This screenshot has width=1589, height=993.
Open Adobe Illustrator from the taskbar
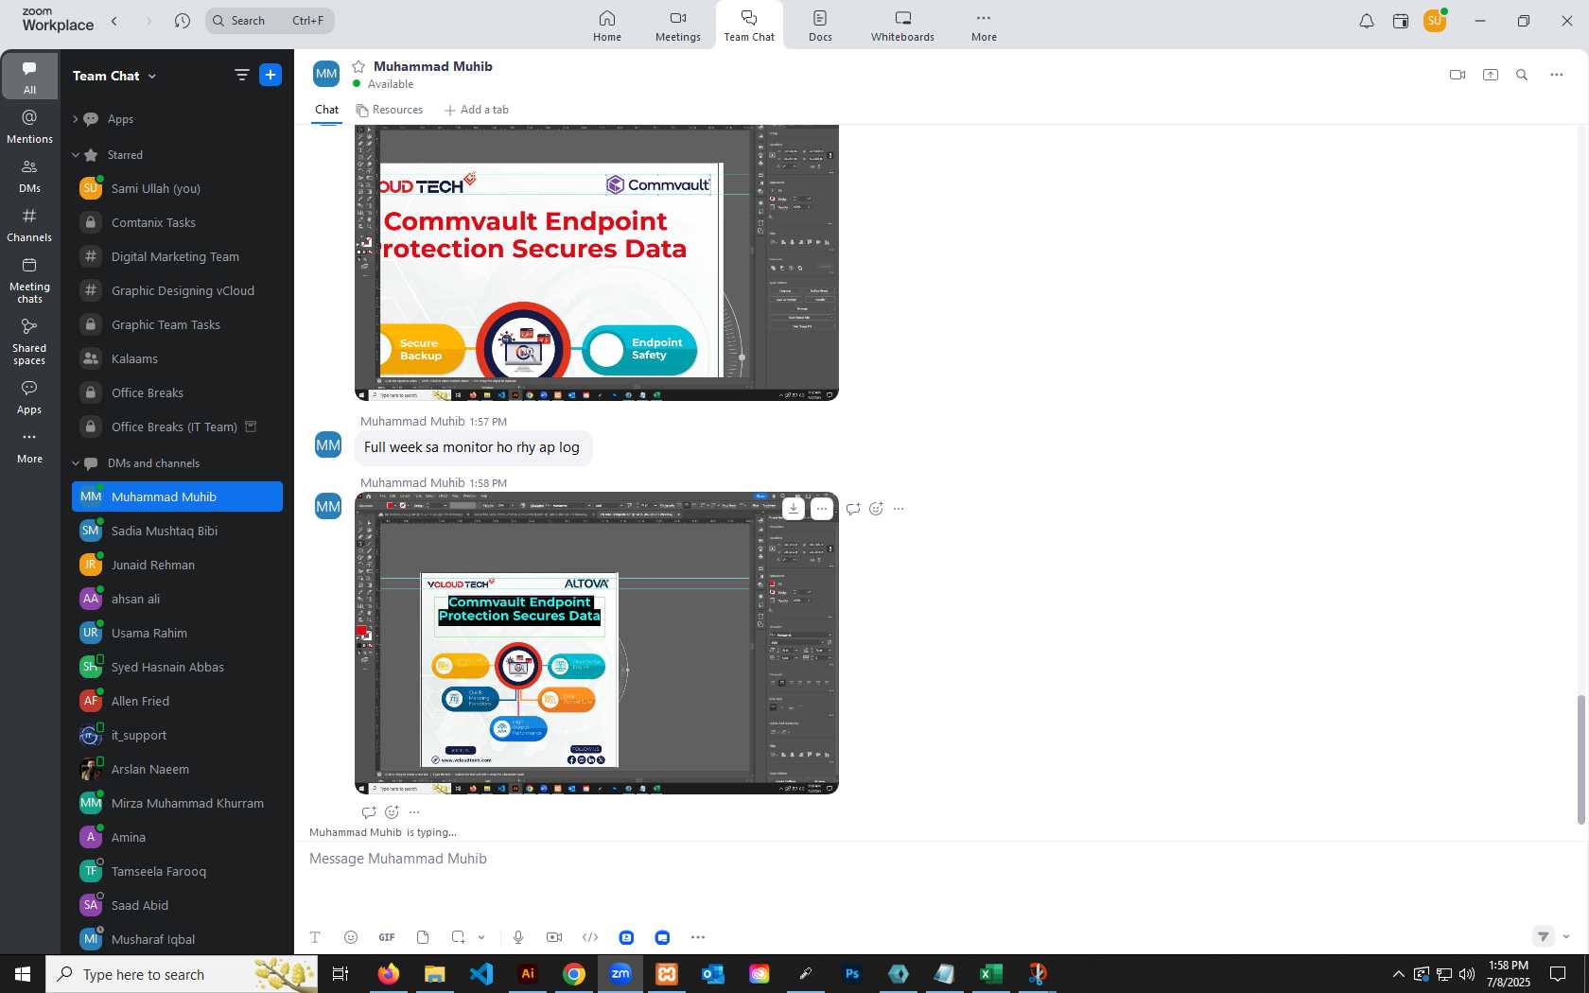point(528,974)
